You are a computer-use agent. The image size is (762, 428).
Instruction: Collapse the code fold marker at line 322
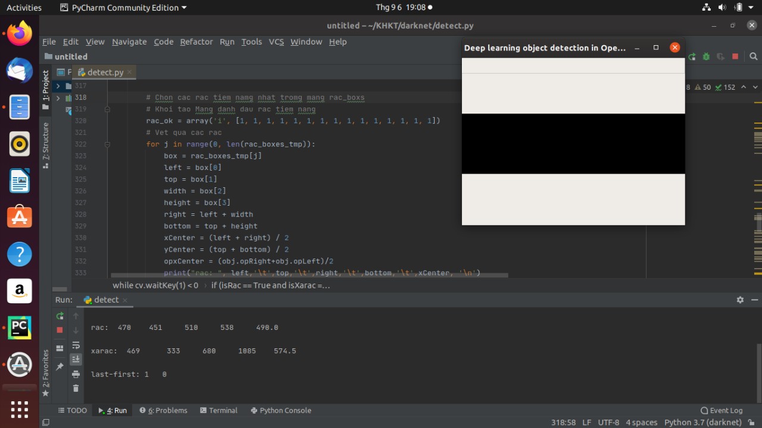(107, 144)
